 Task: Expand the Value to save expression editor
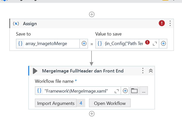pos(155,44)
